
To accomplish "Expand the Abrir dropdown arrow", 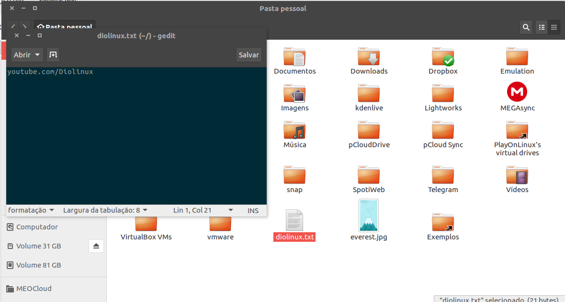I will pyautogui.click(x=37, y=55).
